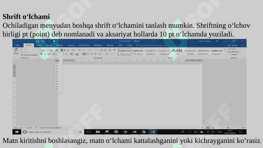Click the Share button

[233, 45]
